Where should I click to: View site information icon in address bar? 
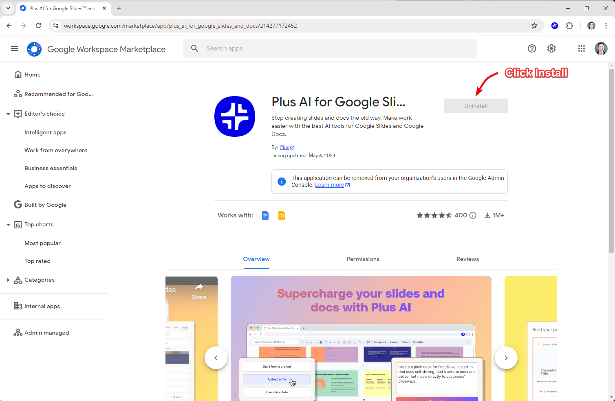click(56, 26)
